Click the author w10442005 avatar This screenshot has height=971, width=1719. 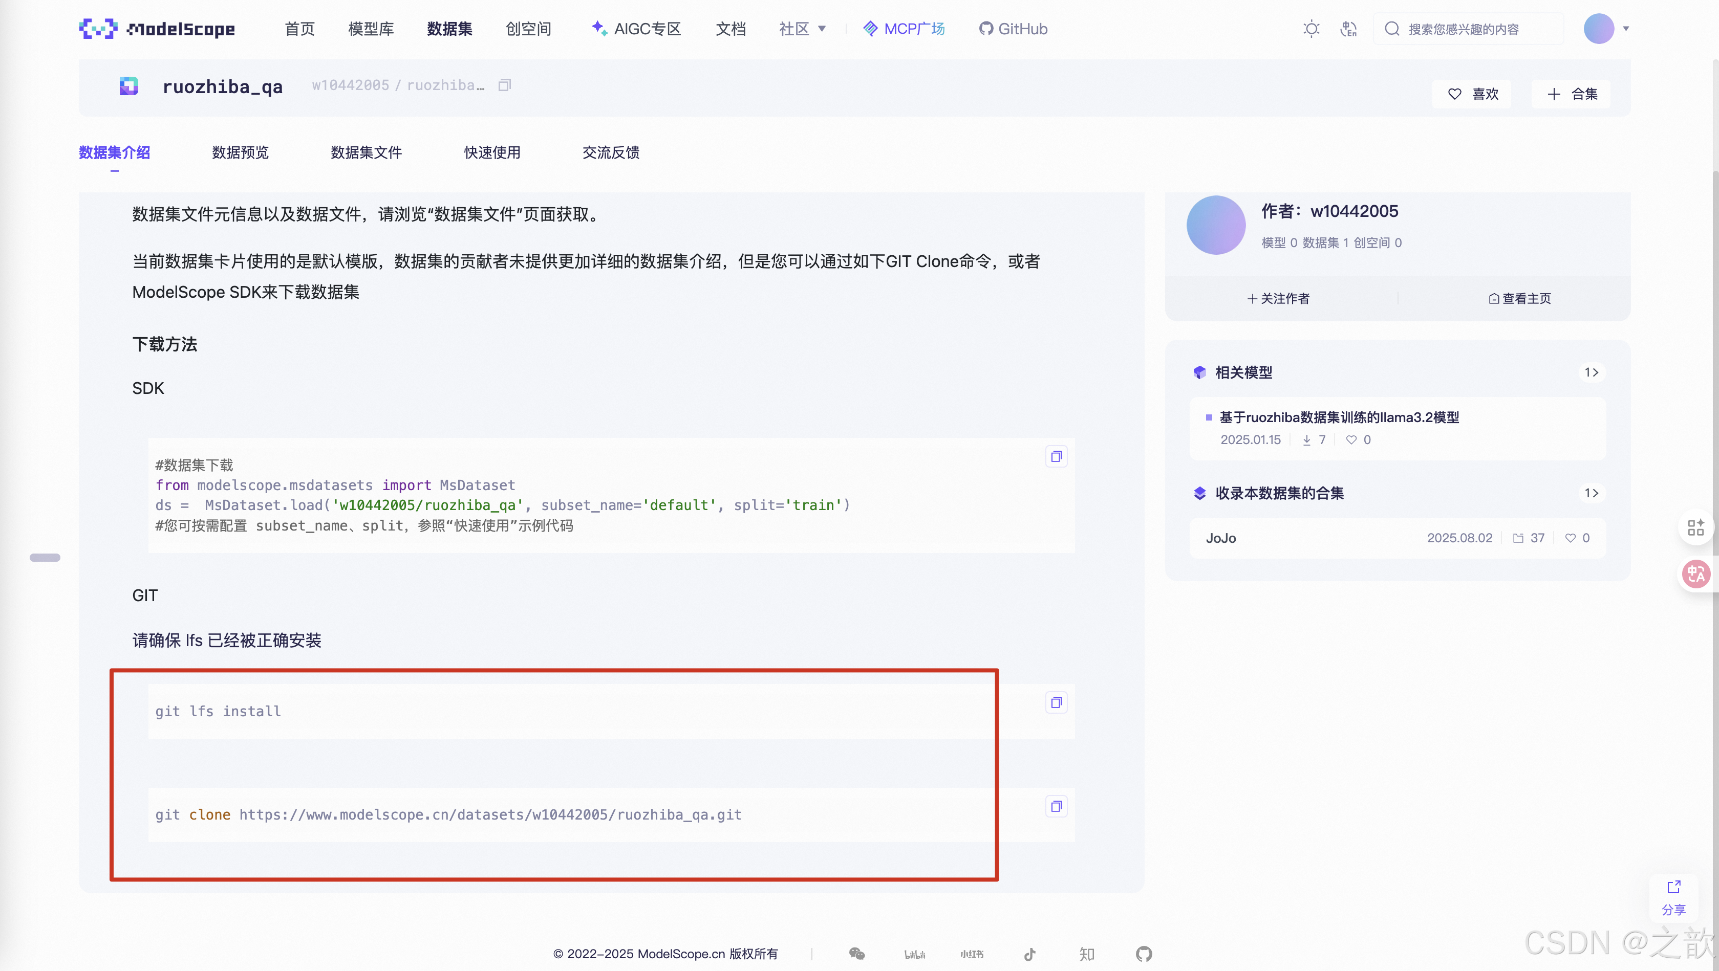[1216, 225]
